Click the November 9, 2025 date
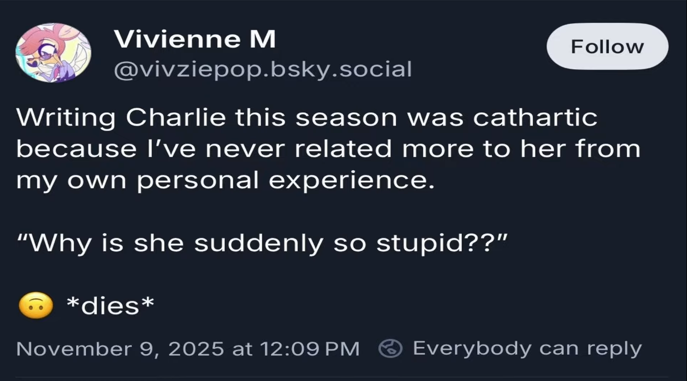This screenshot has width=687, height=381. 120,349
